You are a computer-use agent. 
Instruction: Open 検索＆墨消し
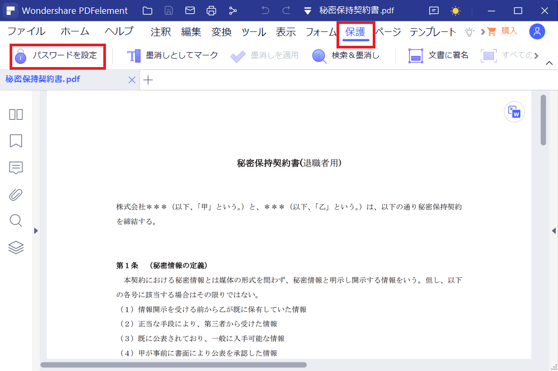click(346, 55)
